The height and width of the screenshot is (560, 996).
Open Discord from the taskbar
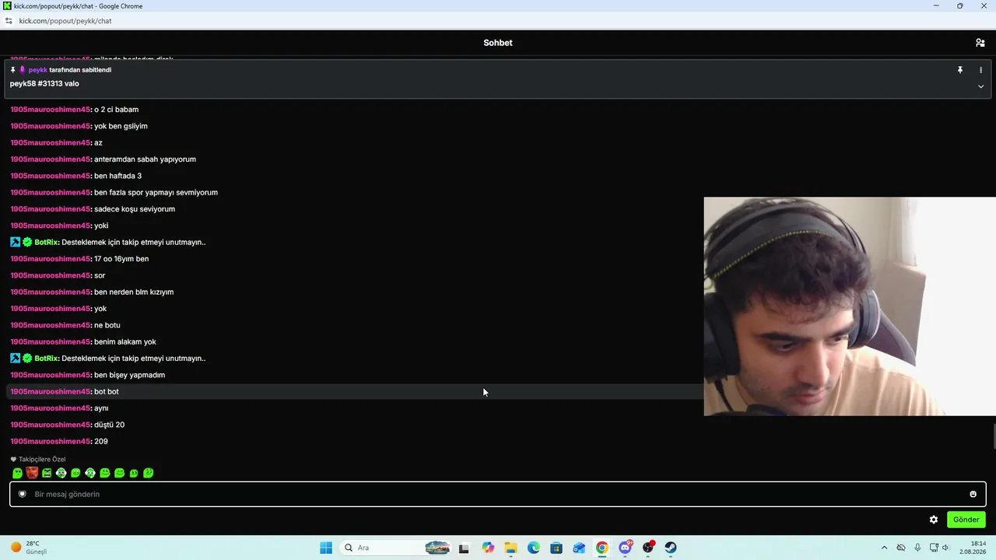click(625, 548)
